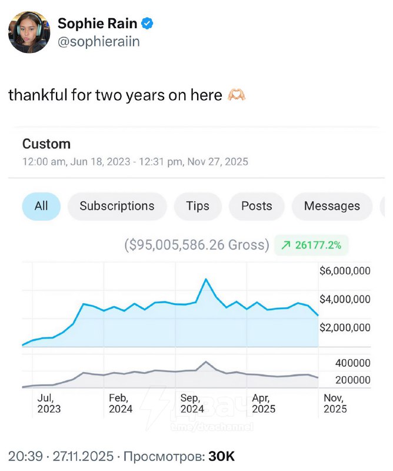Open the Sophie Rain display name
This screenshot has width=393, height=471.
pyautogui.click(x=98, y=24)
